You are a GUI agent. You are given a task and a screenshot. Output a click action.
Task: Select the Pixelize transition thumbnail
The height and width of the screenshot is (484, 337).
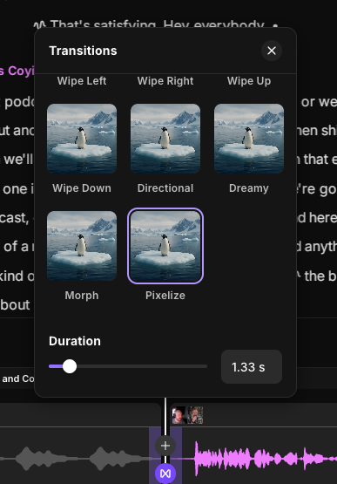pos(165,246)
